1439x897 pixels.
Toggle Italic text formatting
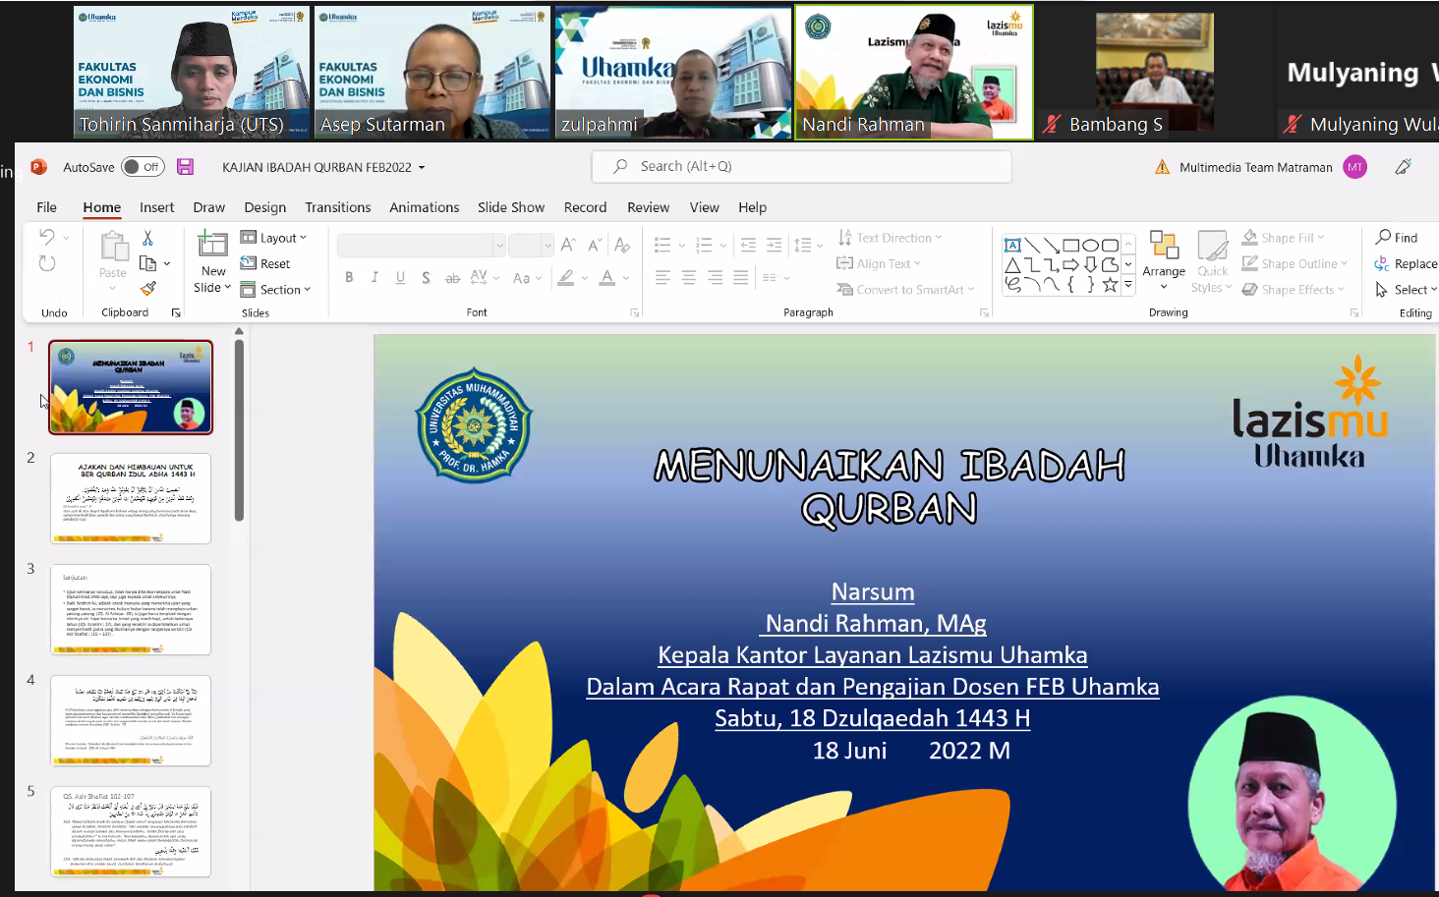click(x=374, y=278)
